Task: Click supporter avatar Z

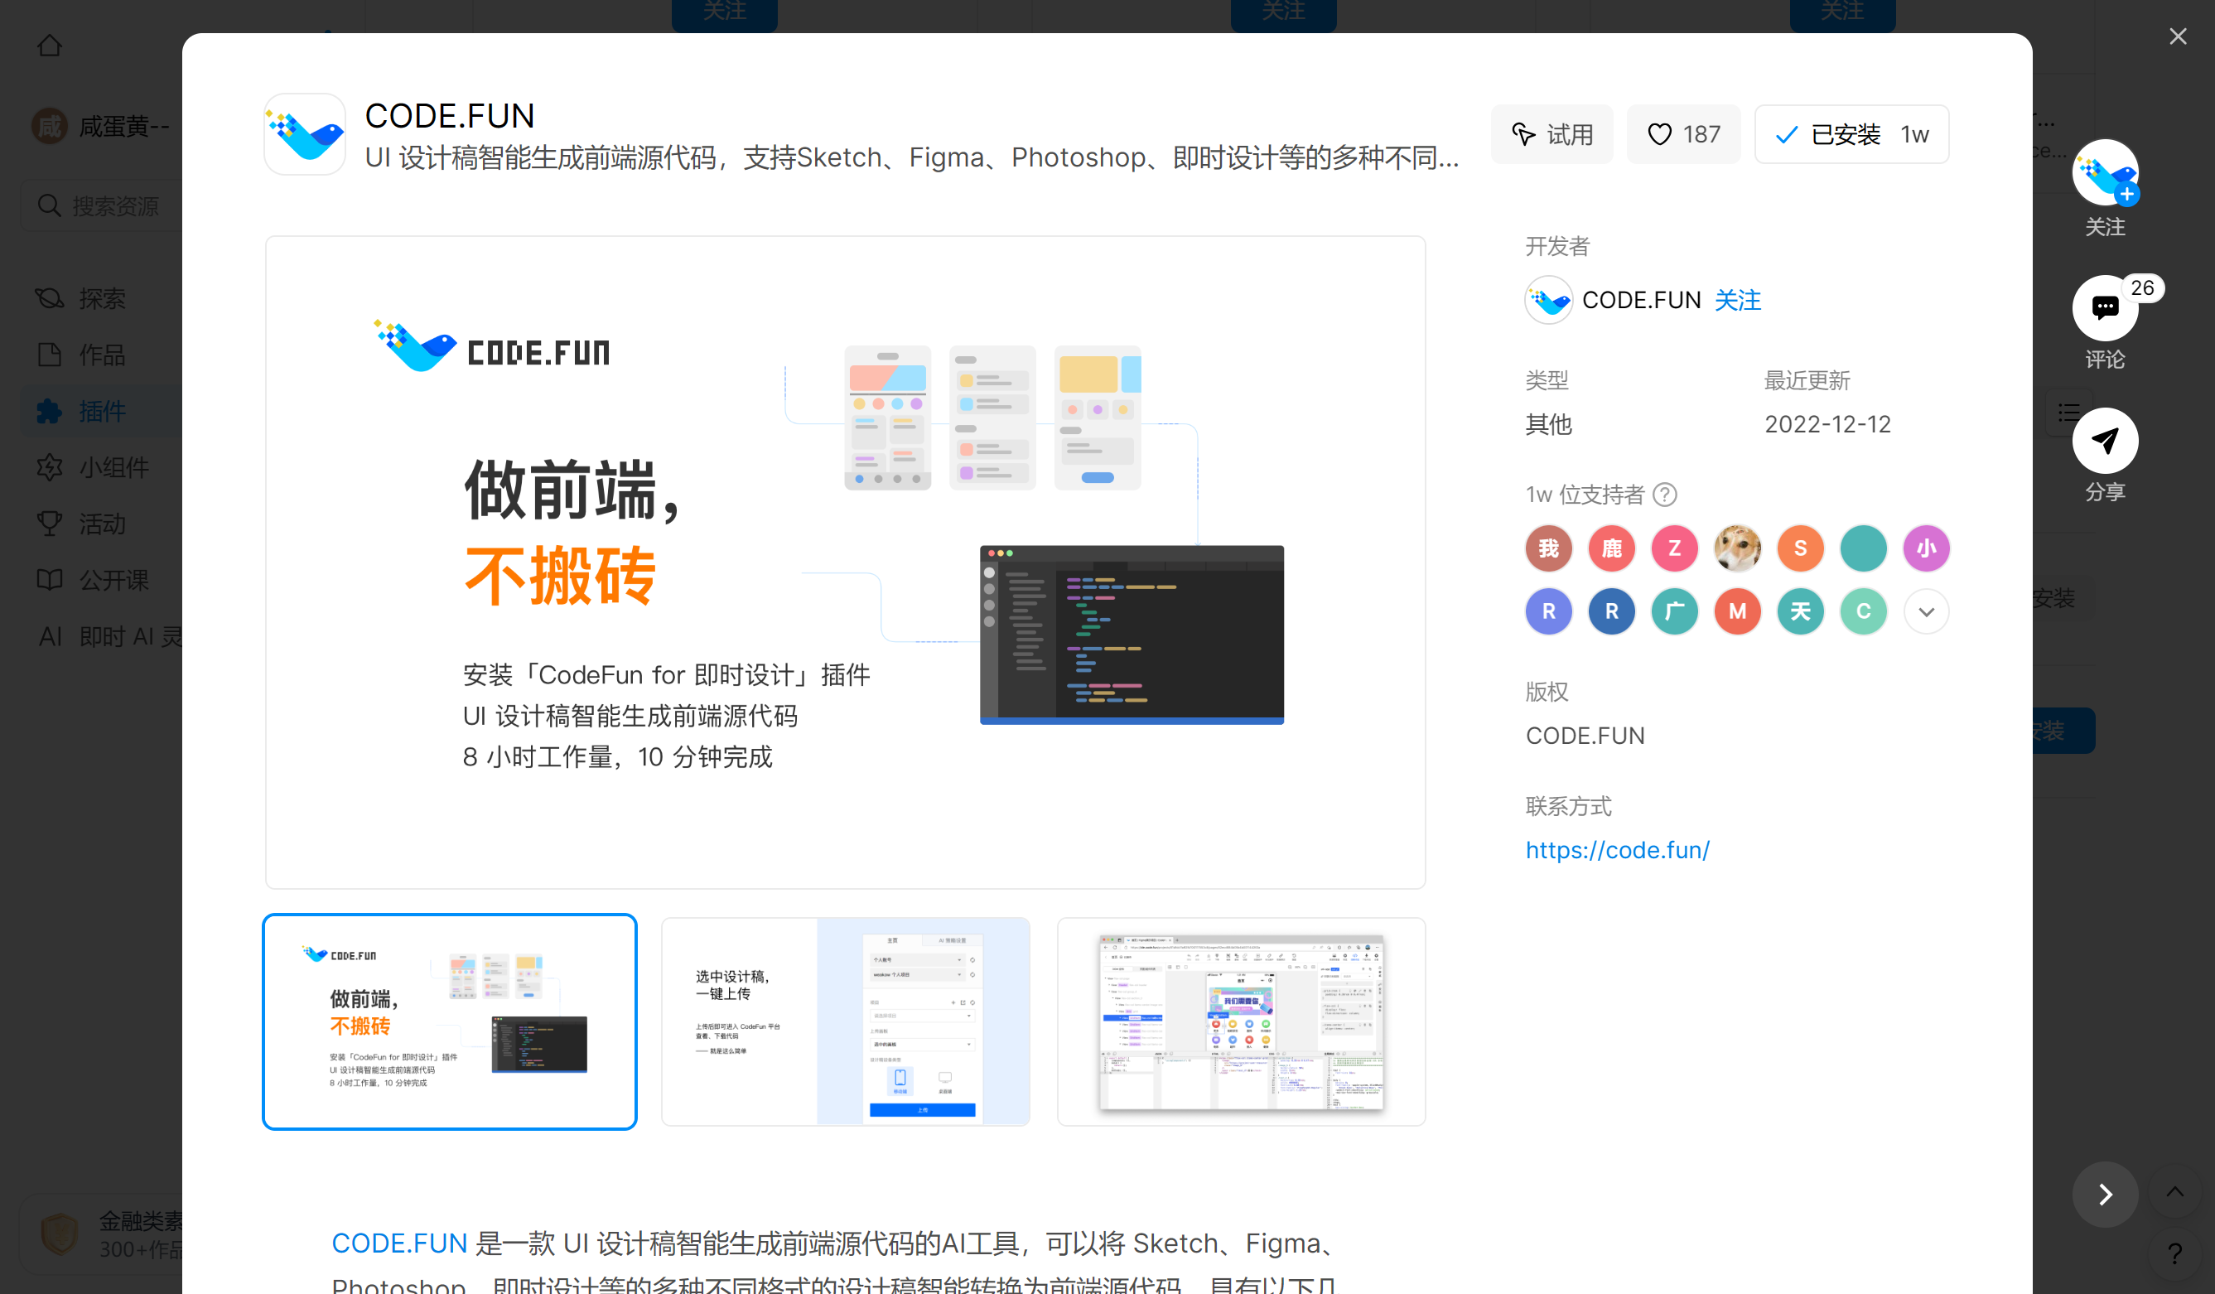Action: [x=1674, y=548]
